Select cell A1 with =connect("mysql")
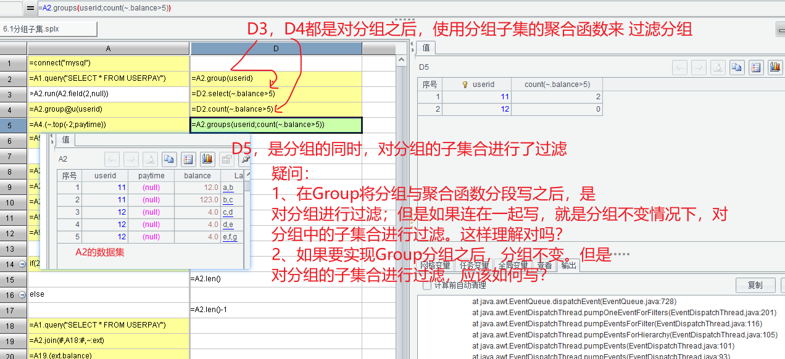785x359 pixels. point(109,63)
